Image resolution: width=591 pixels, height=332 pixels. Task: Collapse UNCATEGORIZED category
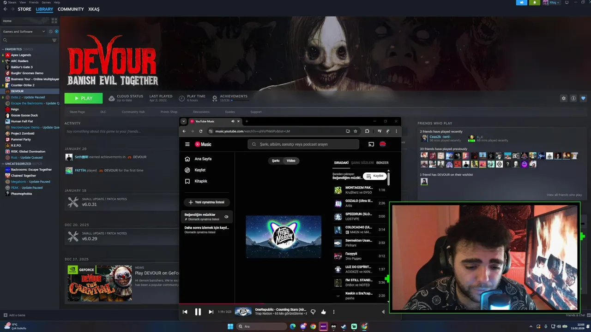tap(3, 164)
